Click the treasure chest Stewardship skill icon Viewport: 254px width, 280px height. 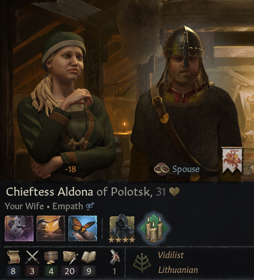pos(51,257)
